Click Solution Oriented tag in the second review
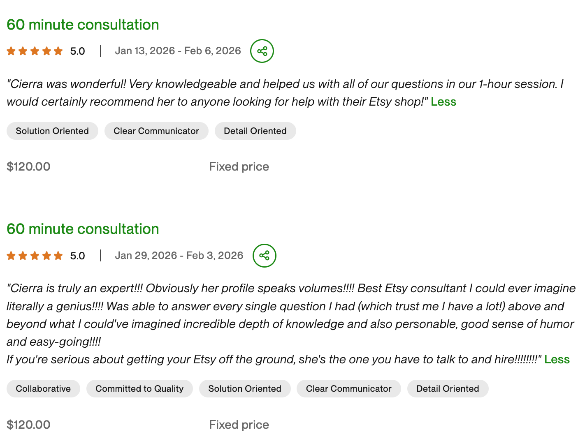 (245, 389)
